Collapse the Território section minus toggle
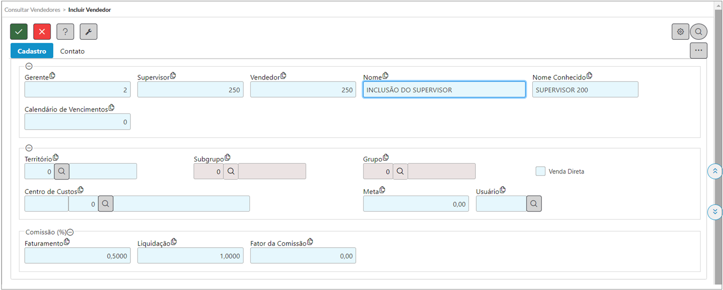Image resolution: width=723 pixels, height=290 pixels. point(29,148)
